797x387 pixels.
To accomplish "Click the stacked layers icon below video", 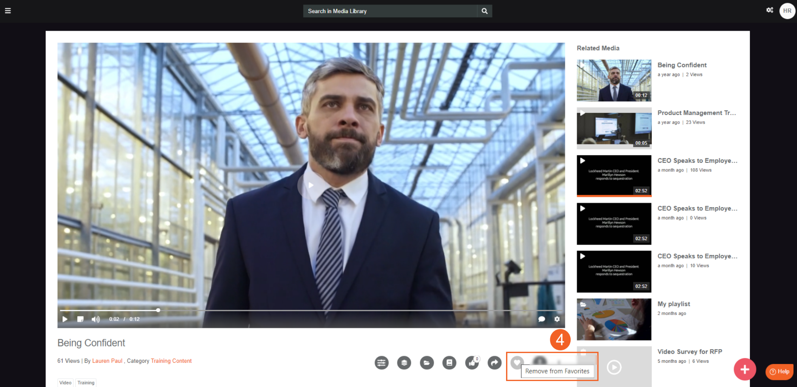I will 404,363.
